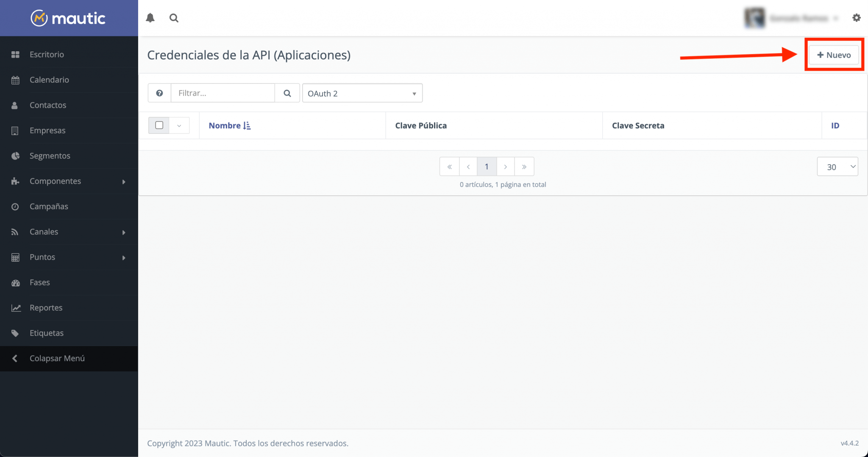This screenshot has width=868, height=457.
Task: Collapse the sidebar via Colapsar Menú
Action: (x=57, y=358)
